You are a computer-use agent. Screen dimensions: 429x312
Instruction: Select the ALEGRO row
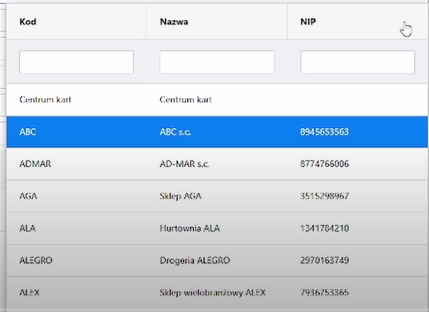point(217,260)
